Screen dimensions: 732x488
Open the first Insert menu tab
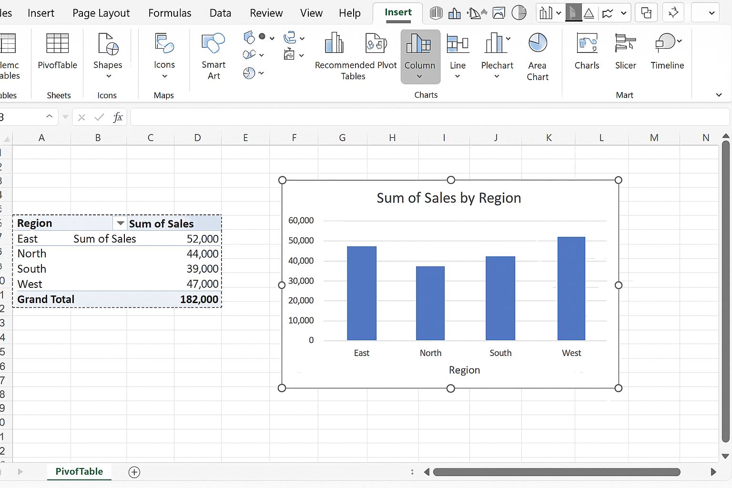coord(41,13)
